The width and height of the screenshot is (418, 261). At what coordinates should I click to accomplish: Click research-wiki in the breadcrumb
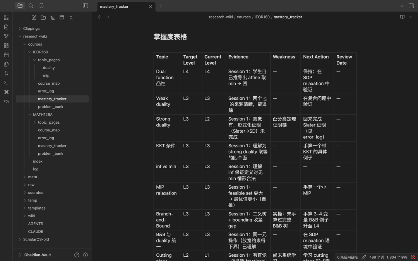click(x=221, y=17)
